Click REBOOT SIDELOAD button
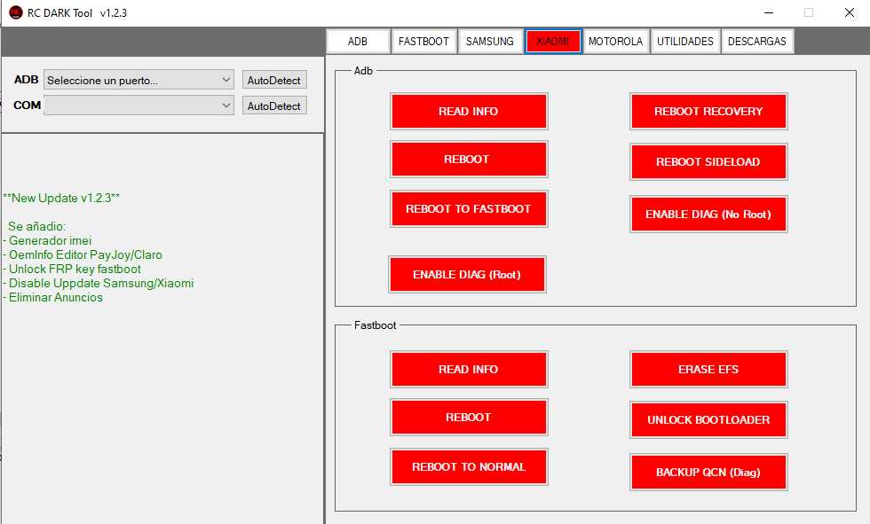 click(708, 162)
